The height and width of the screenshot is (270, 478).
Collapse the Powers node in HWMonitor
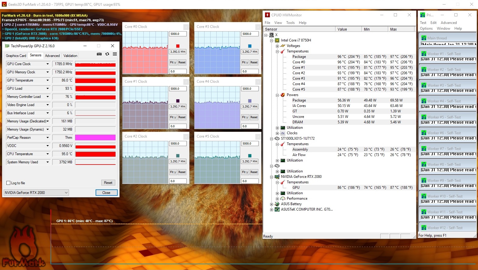pos(277,95)
